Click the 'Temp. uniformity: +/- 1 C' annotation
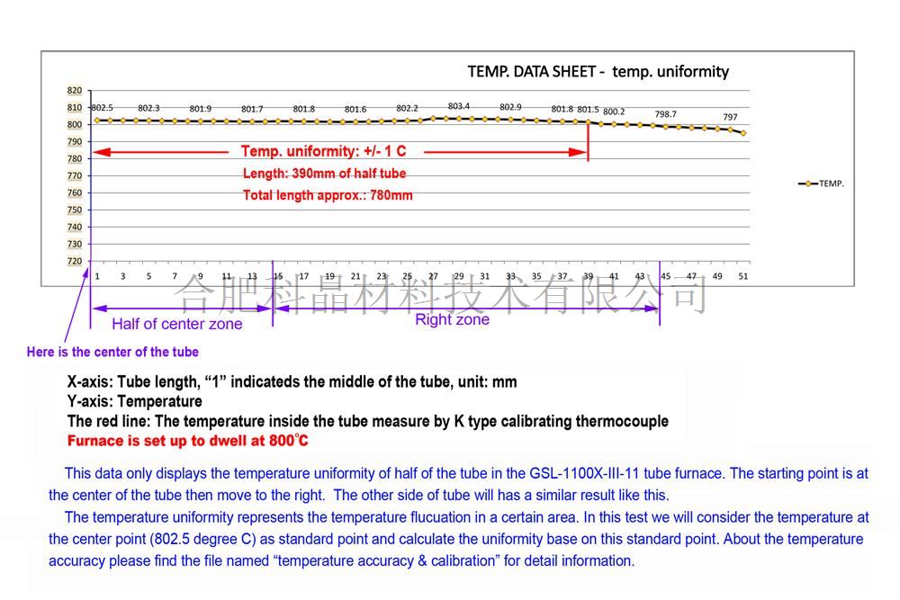Screen dimensions: 900x600 (323, 152)
